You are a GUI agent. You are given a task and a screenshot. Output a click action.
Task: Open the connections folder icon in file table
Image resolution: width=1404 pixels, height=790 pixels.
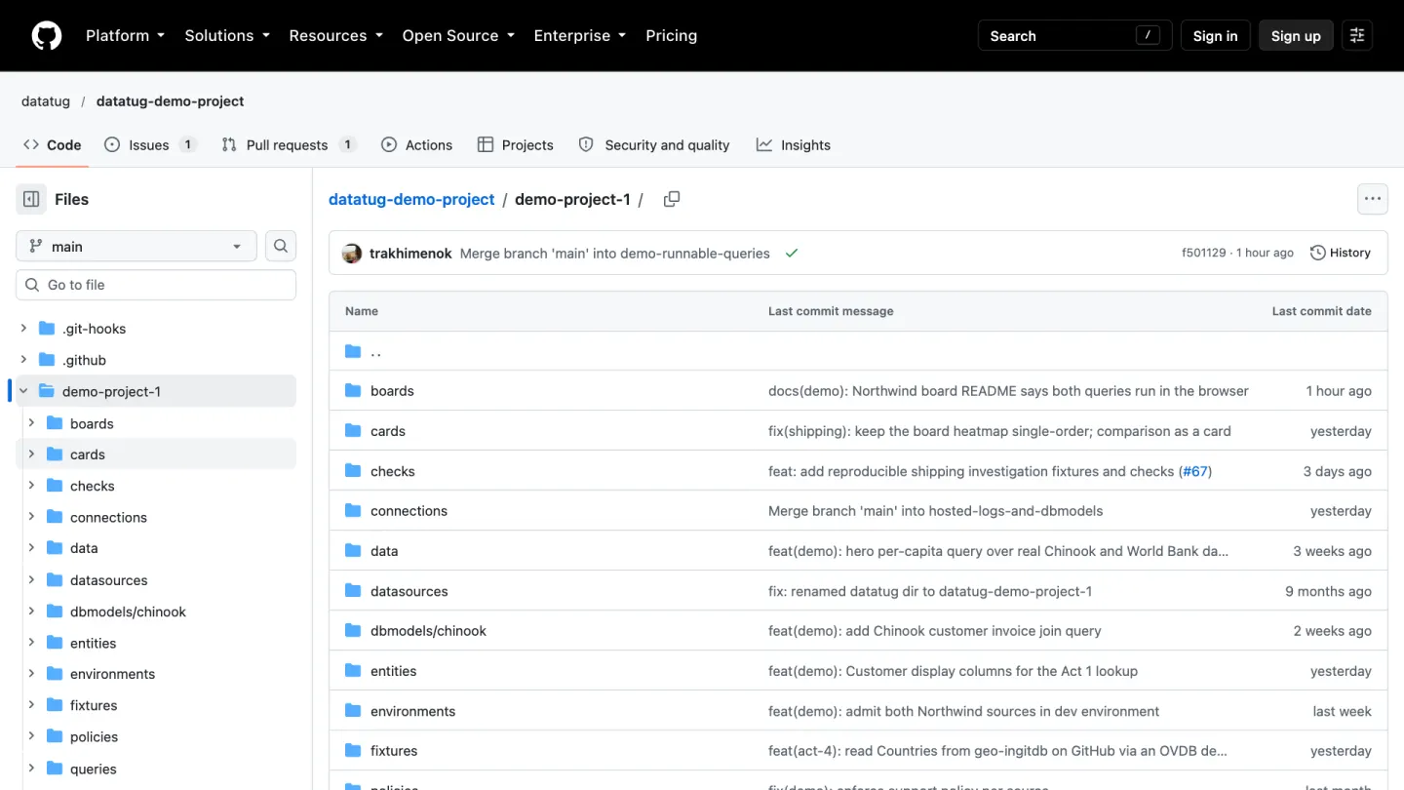pos(353,511)
